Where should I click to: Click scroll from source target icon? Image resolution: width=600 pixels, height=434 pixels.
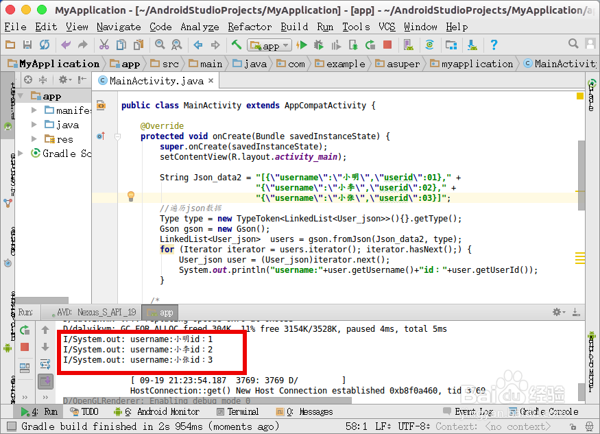(28, 80)
